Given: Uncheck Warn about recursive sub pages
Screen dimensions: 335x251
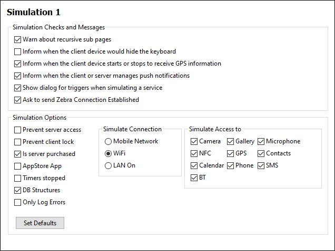Looking at the screenshot, I should (18, 39).
